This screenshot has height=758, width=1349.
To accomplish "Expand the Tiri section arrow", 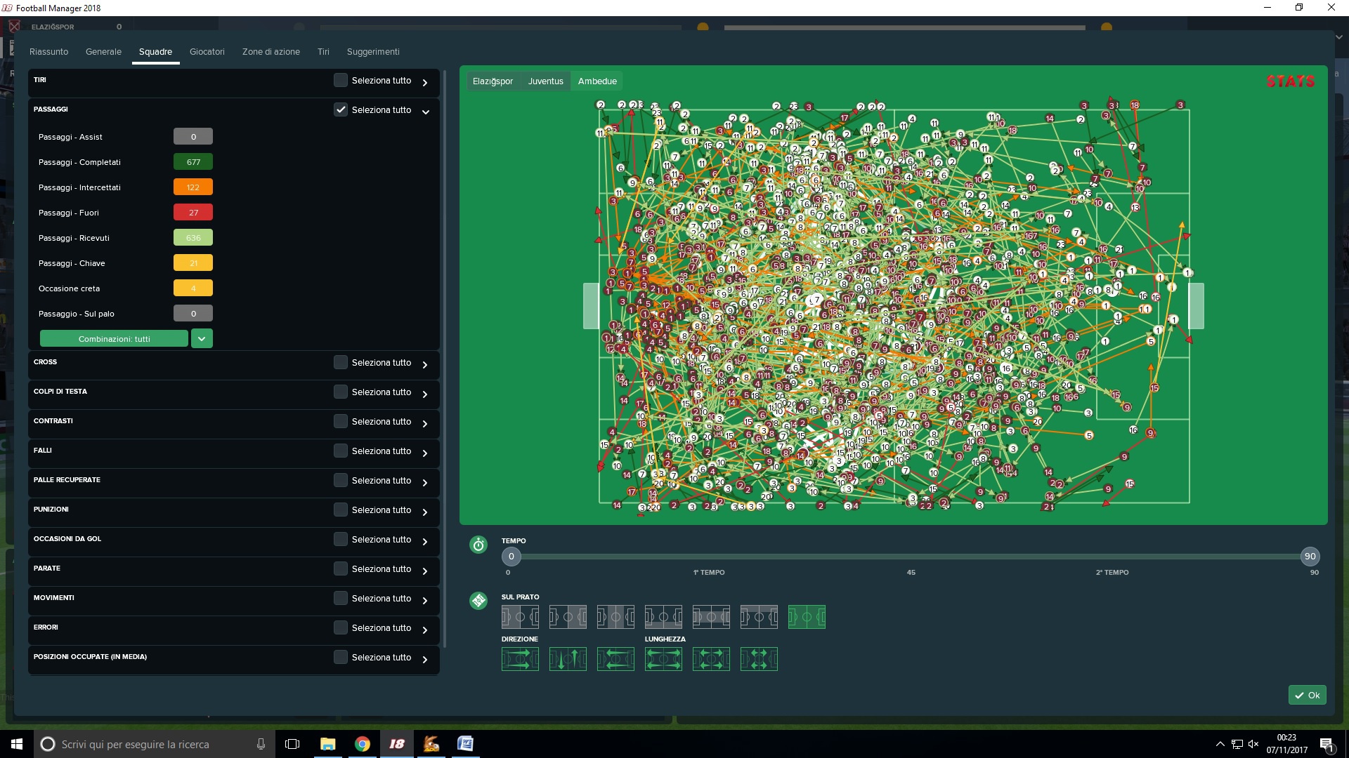I will point(425,82).
